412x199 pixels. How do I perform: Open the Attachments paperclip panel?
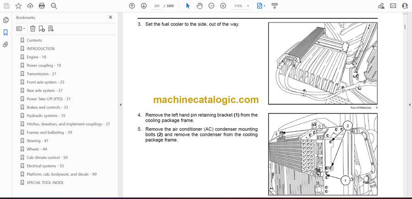click(x=6, y=44)
